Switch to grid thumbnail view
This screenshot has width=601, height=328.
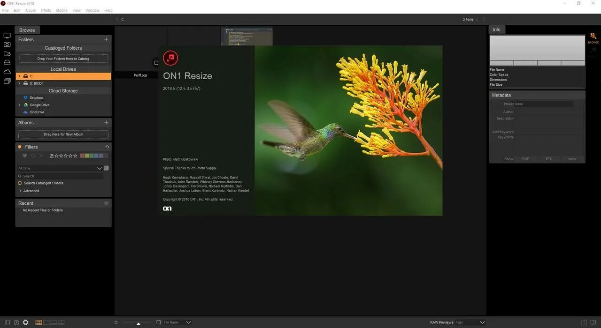tap(39, 322)
